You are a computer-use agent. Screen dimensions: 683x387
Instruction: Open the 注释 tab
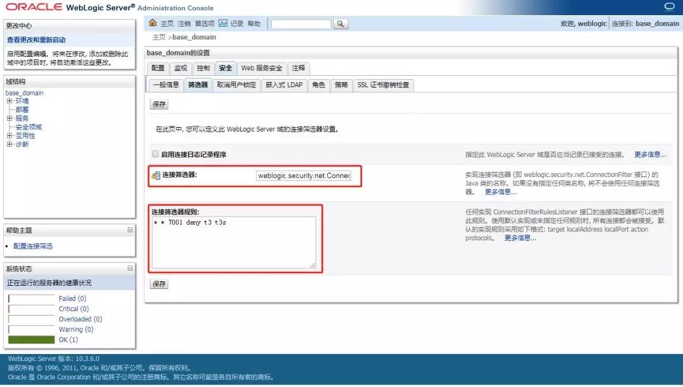(x=298, y=68)
